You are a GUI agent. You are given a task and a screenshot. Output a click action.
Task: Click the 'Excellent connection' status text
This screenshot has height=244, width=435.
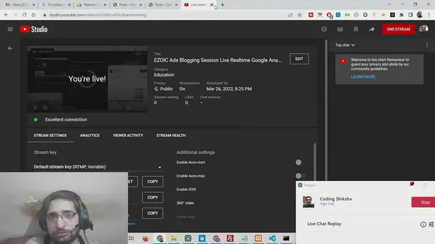(66, 119)
